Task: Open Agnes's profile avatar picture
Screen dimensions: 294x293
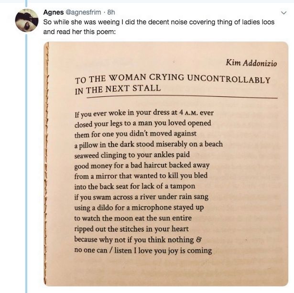Action: (x=27, y=20)
